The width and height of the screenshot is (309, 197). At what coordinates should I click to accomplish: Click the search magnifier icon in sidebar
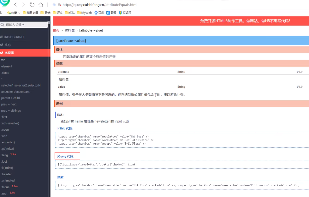tap(3, 25)
